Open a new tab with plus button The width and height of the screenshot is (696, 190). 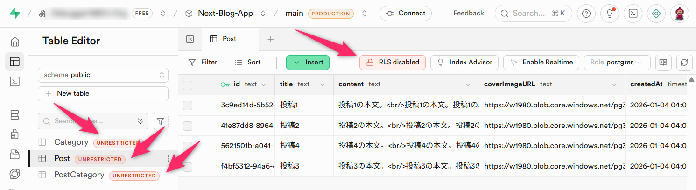(x=270, y=39)
